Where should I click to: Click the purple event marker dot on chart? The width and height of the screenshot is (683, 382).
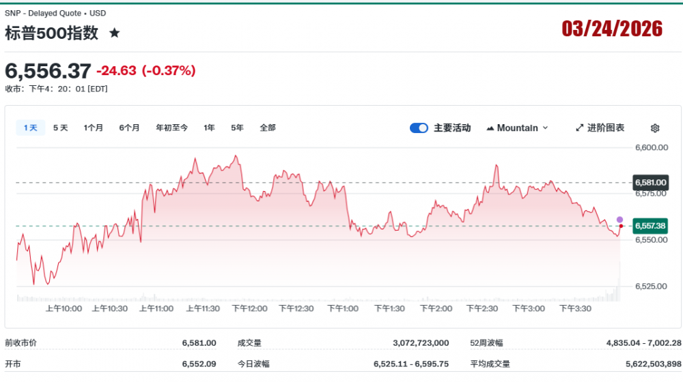point(619,220)
